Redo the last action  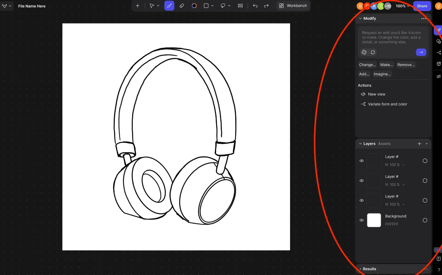pos(266,6)
